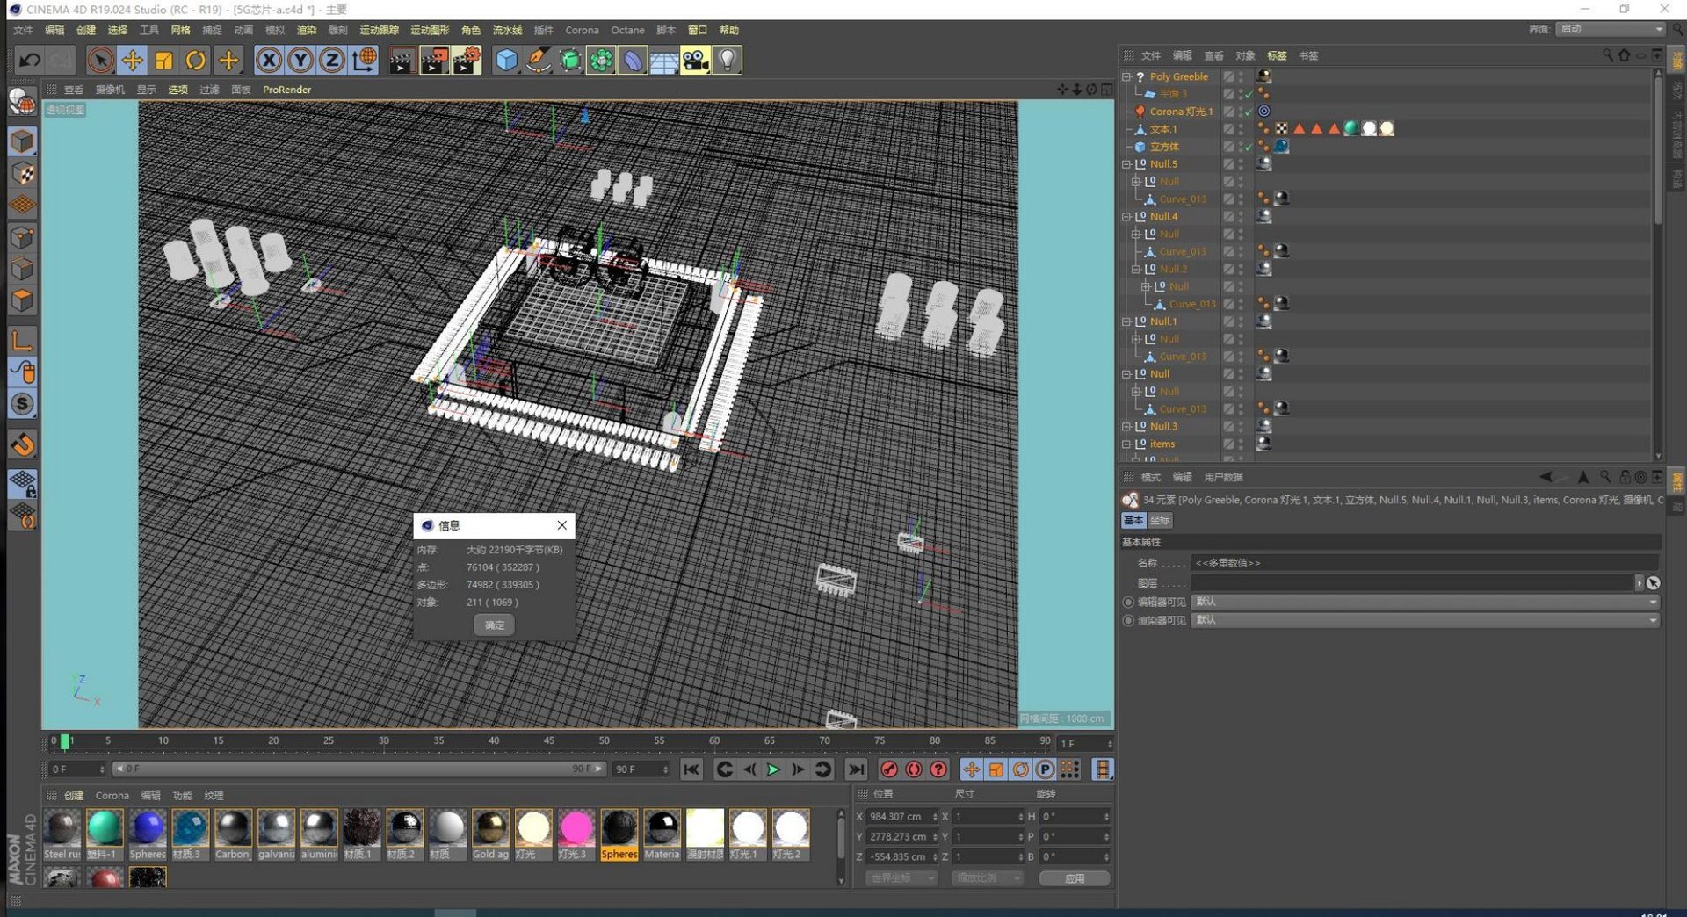Image resolution: width=1687 pixels, height=917 pixels.
Task: Click the teal material tag on 文本.1
Action: tap(1351, 128)
